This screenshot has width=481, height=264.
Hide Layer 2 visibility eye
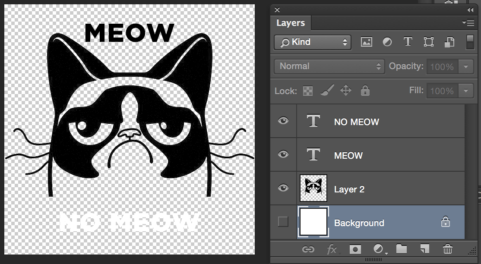point(283,188)
